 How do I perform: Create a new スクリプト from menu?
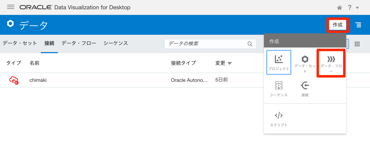tap(279, 119)
